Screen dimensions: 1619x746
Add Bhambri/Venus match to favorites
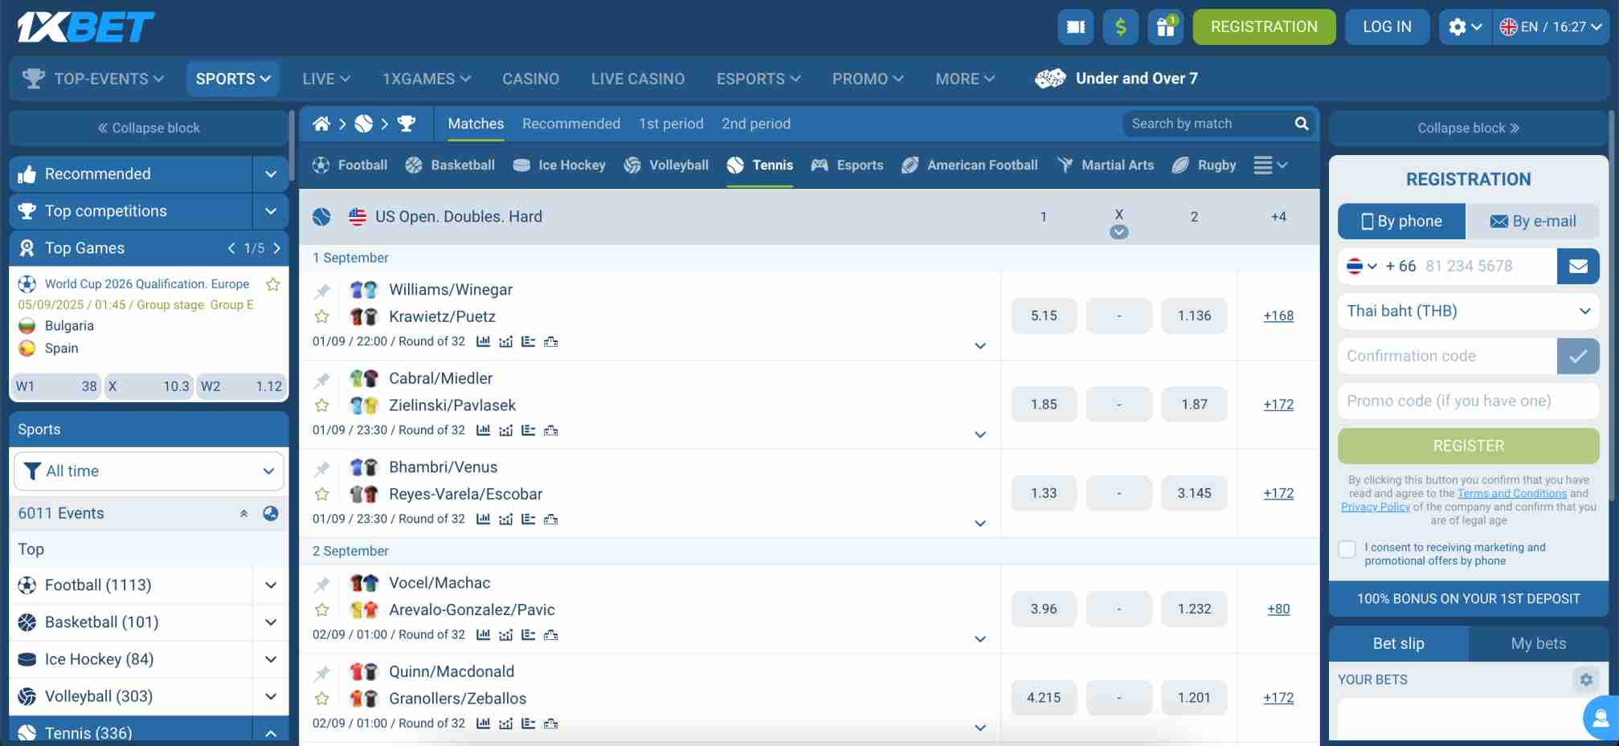pyautogui.click(x=322, y=494)
